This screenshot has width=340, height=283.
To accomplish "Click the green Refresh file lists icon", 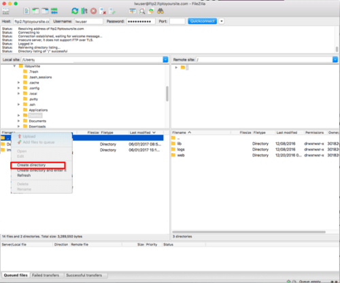I will pyautogui.click(x=75, y=11).
